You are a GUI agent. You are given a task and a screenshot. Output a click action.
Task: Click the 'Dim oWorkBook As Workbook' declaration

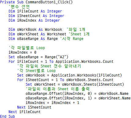[35, 30]
